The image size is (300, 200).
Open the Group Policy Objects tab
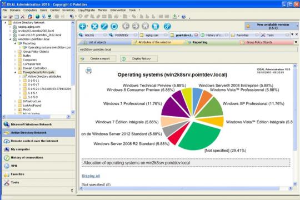(266, 42)
